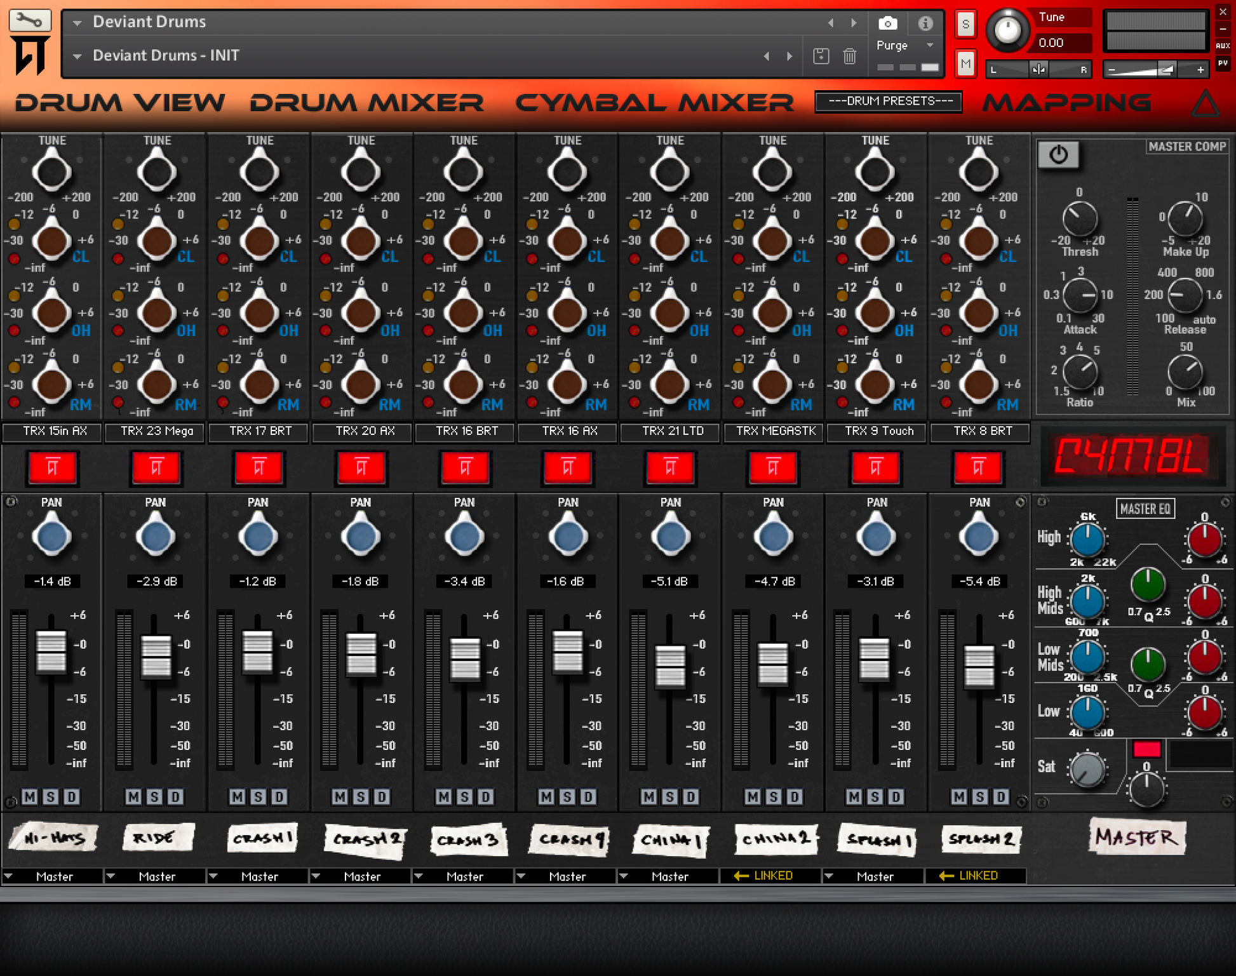Click the camera snapshot icon
The width and height of the screenshot is (1236, 976).
tap(887, 23)
